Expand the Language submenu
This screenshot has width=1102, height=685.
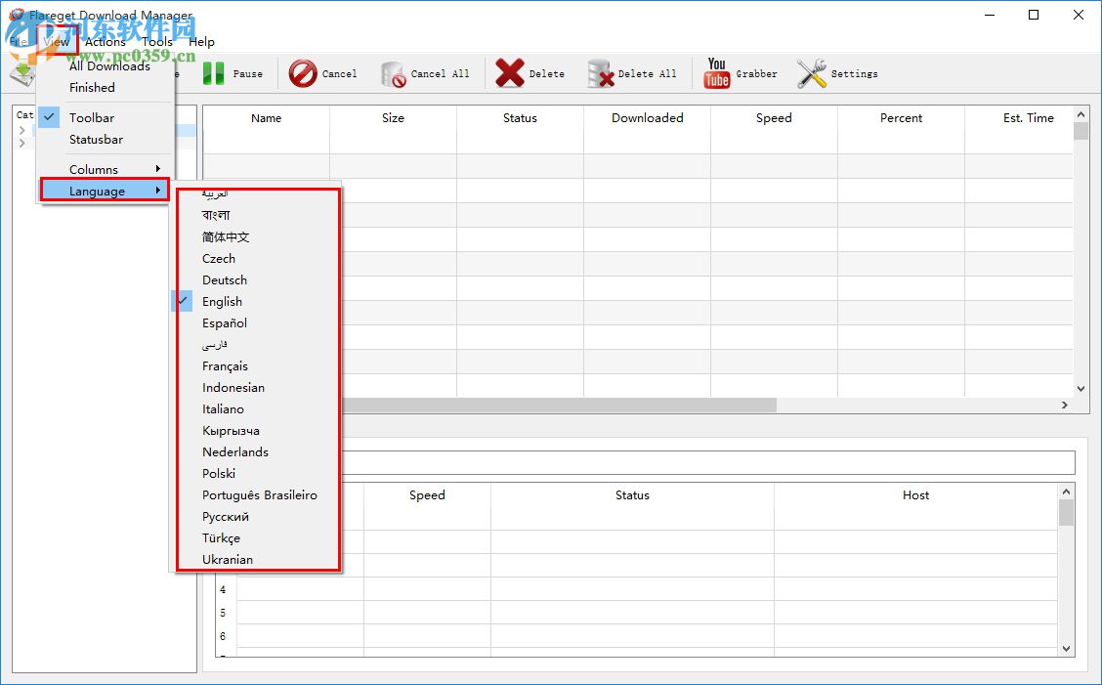(104, 191)
